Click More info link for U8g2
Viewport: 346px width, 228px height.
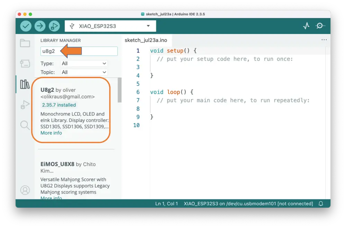[51, 133]
